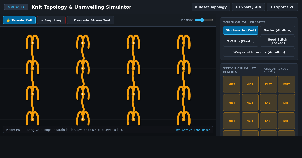Click the bottom-row third-column loop node
This screenshot has height=158, width=302.
pos(133,120)
